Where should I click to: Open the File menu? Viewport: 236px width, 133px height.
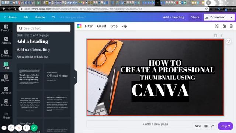coord(26,17)
